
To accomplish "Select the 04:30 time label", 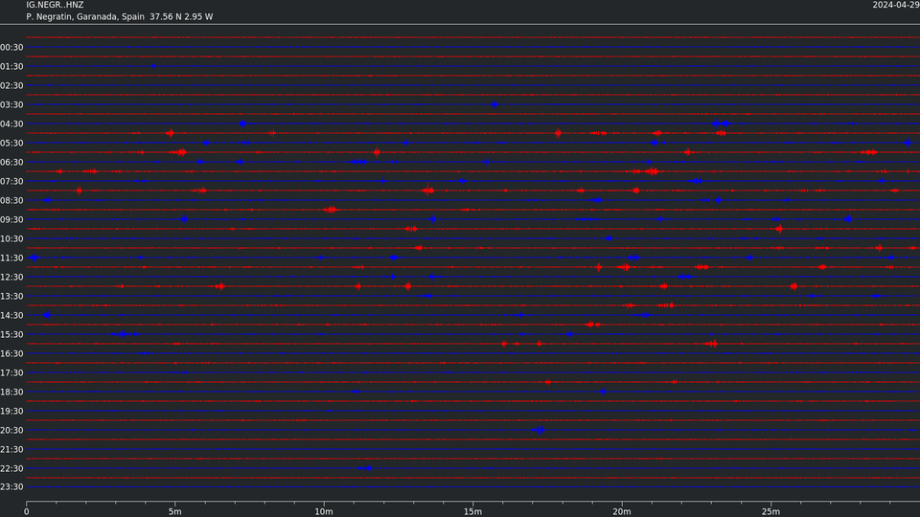I will [x=11, y=124].
